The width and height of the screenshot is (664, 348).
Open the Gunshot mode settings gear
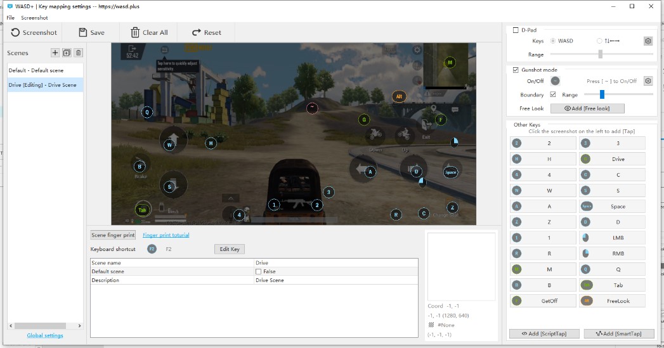coord(648,81)
